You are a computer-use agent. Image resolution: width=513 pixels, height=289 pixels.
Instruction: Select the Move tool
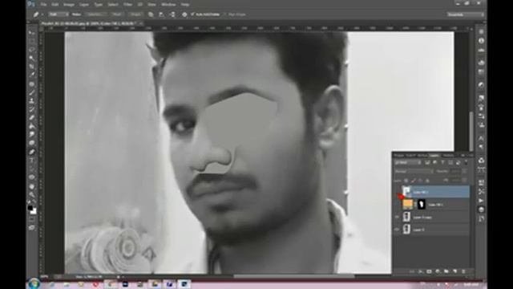(32, 33)
